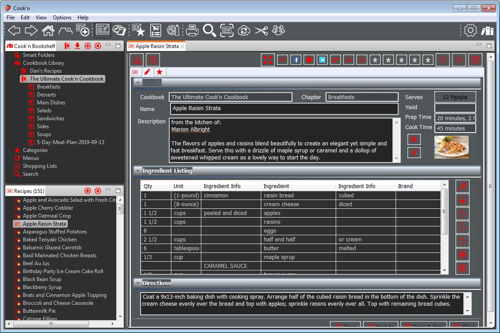The width and height of the screenshot is (500, 333).
Task: Select Shopping Lists in the bookshelf
Action: [x=40, y=166]
